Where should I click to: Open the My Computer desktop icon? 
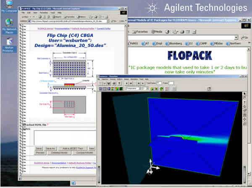pyautogui.click(x=9, y=6)
